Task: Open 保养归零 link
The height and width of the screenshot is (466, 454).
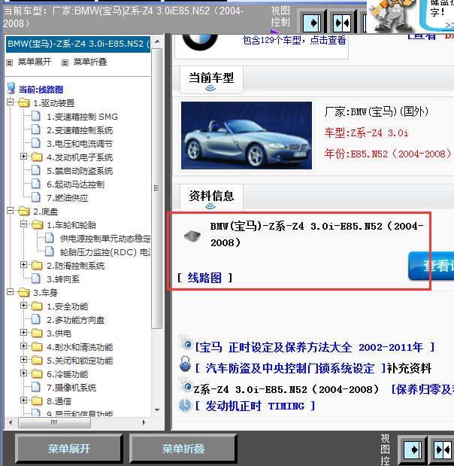Action: point(425,389)
